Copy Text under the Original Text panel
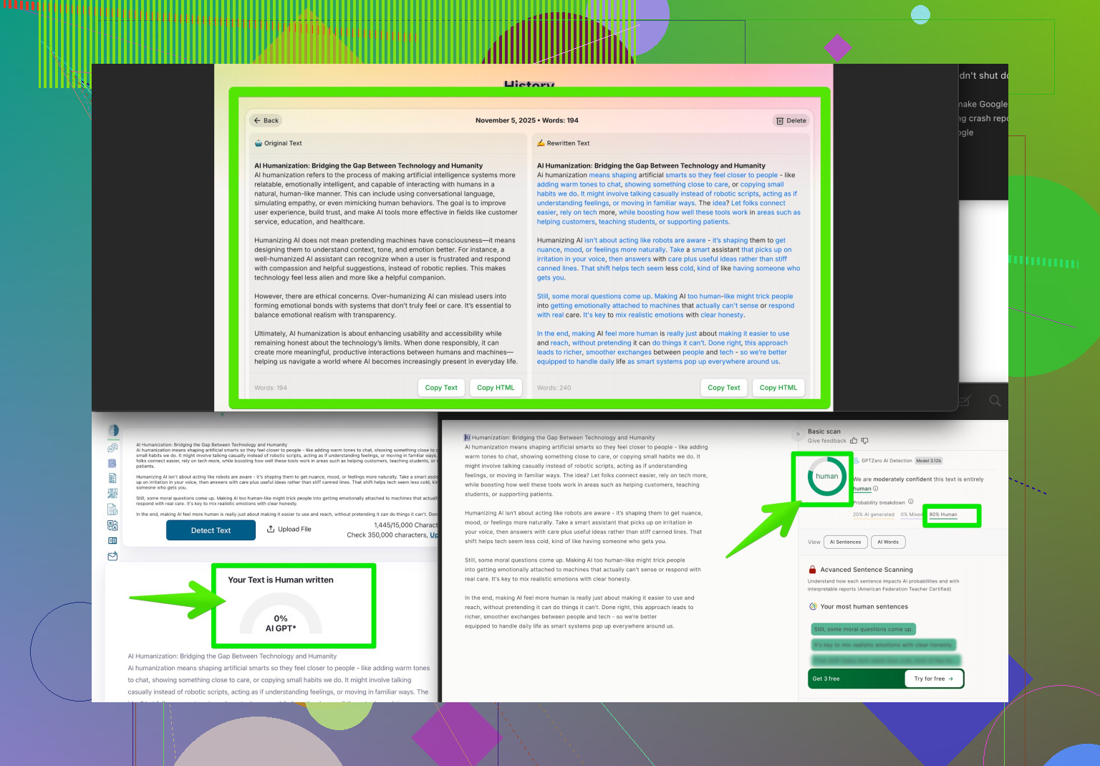Viewport: 1100px width, 766px height. point(441,388)
